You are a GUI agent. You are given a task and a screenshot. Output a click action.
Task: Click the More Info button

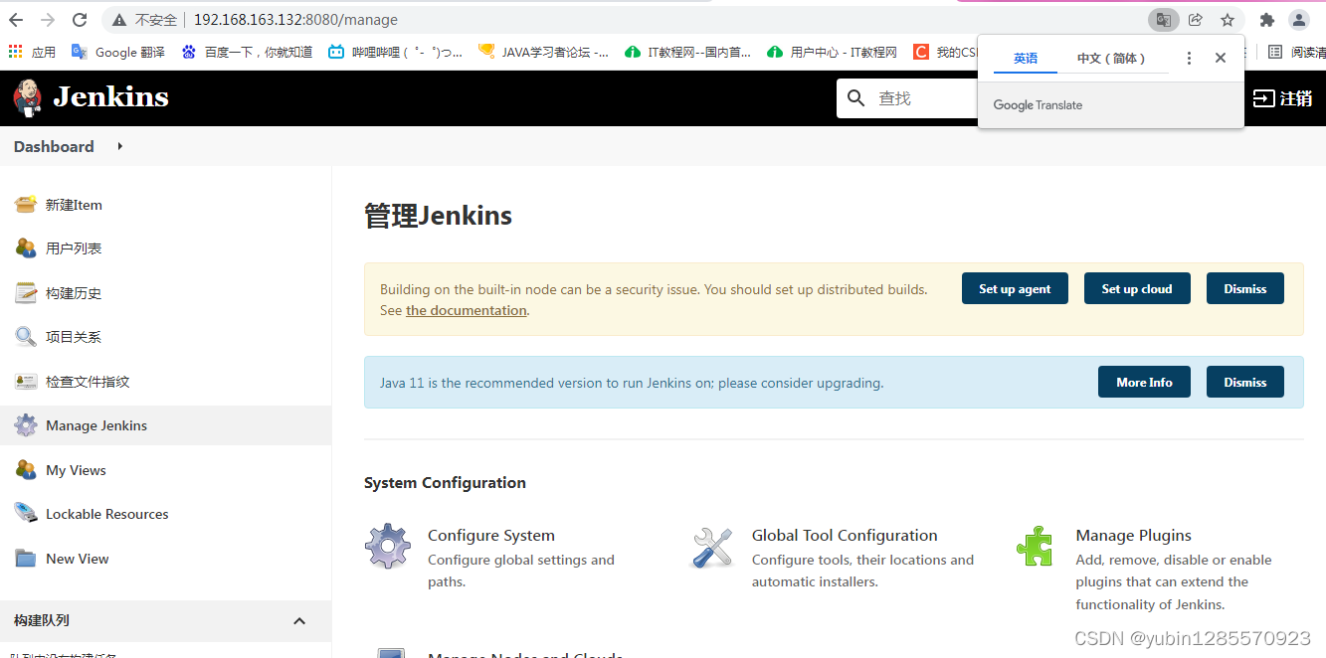coord(1144,382)
